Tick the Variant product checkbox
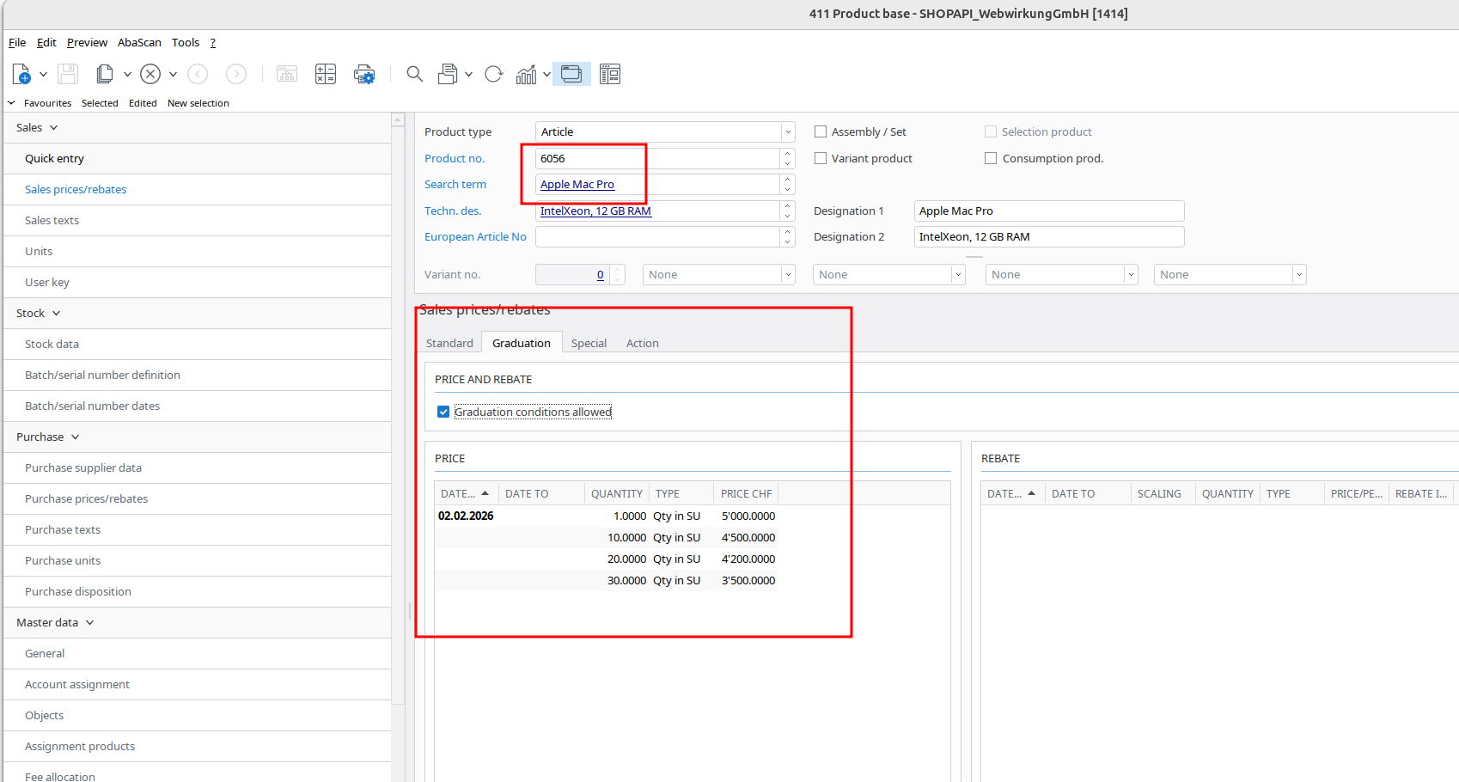 point(821,158)
